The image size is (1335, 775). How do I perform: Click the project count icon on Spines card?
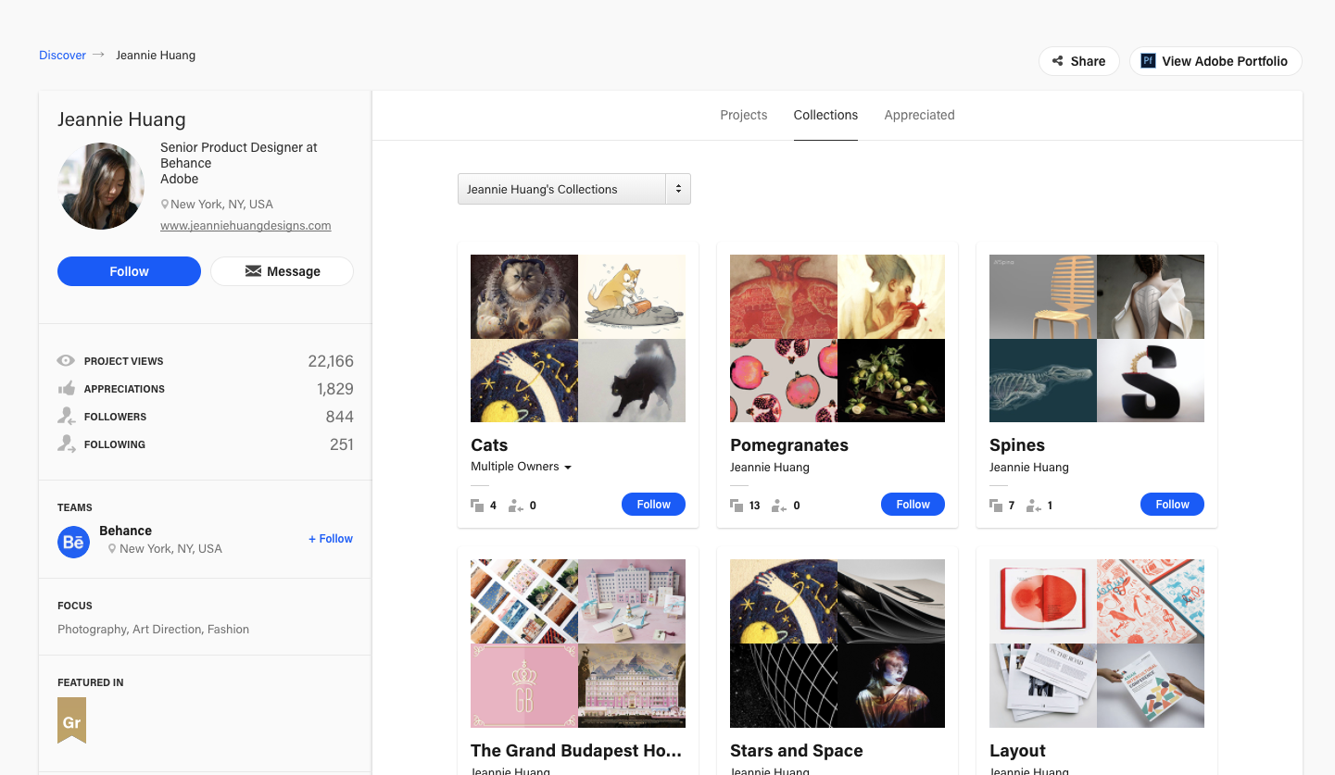pos(996,506)
